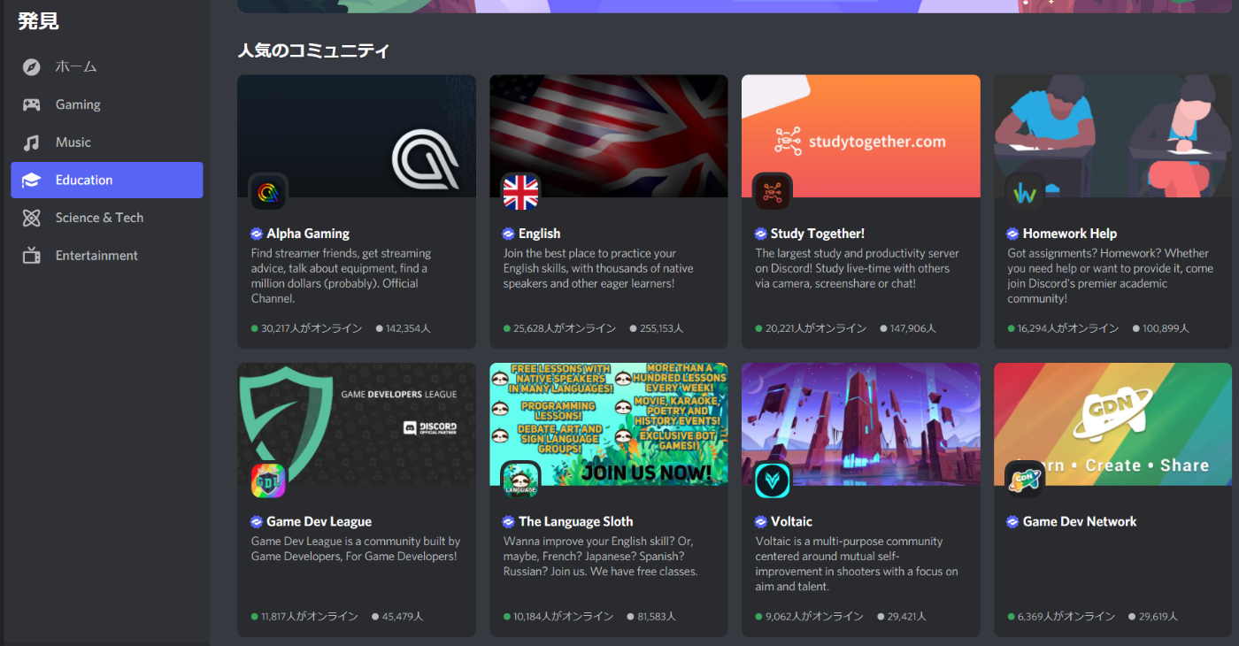Click the Voltaic server avatar icon

coord(773,481)
